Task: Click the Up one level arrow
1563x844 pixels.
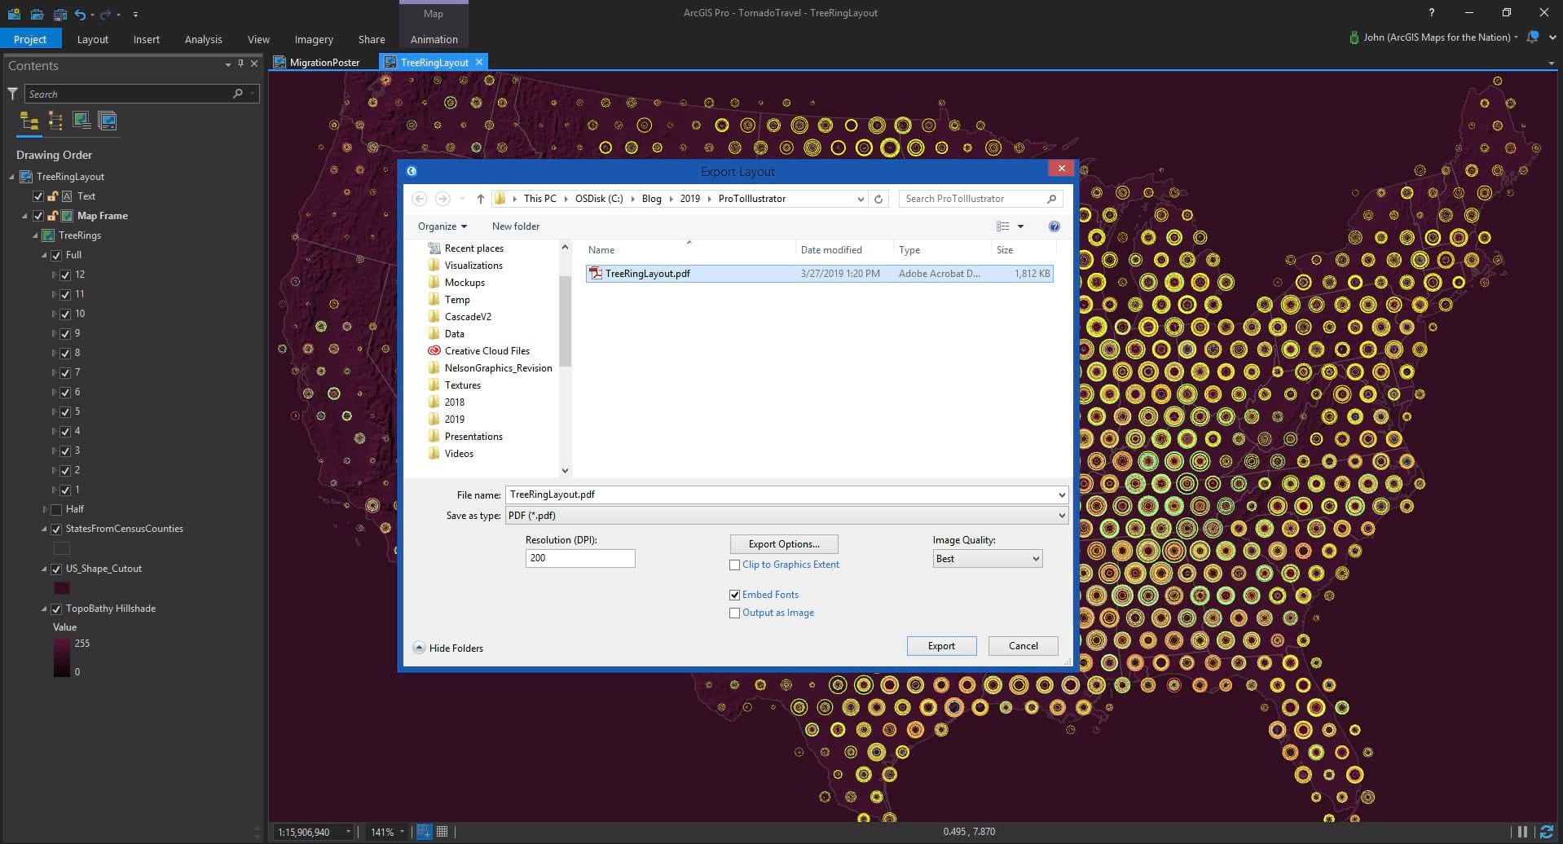Action: [x=480, y=199]
